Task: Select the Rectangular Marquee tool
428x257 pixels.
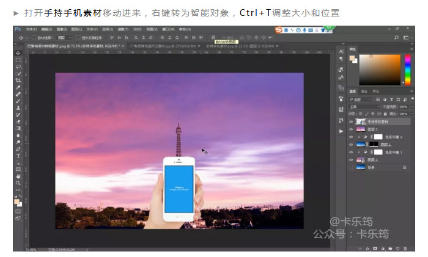Action: [18, 60]
